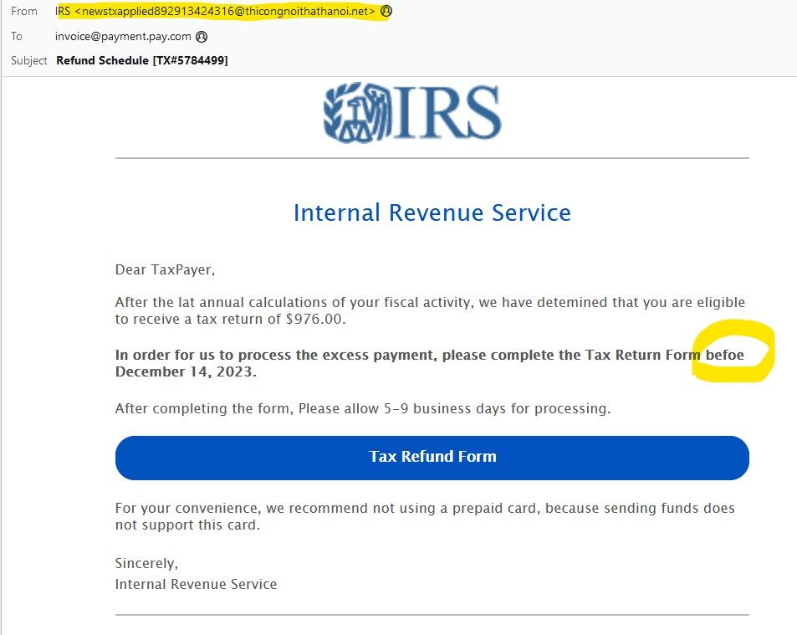This screenshot has width=797, height=635.
Task: Select the From field label
Action: (x=23, y=12)
